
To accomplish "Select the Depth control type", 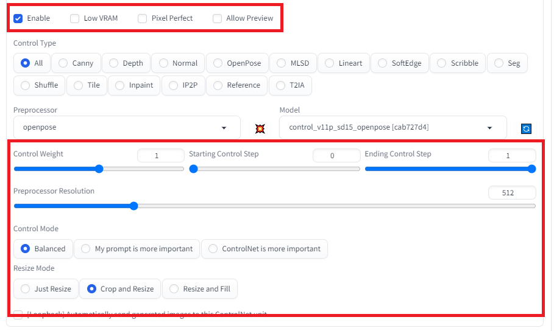I will pos(126,63).
